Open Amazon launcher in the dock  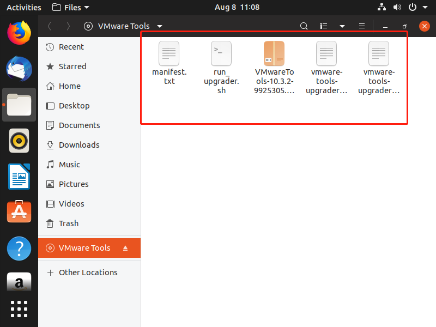(19, 282)
